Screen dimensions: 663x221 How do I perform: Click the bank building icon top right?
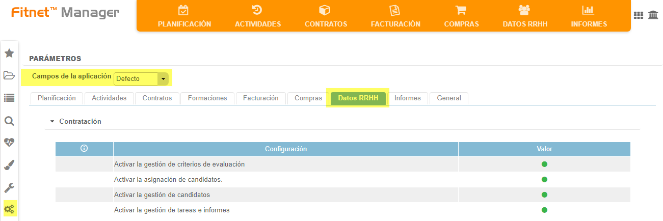coord(652,15)
